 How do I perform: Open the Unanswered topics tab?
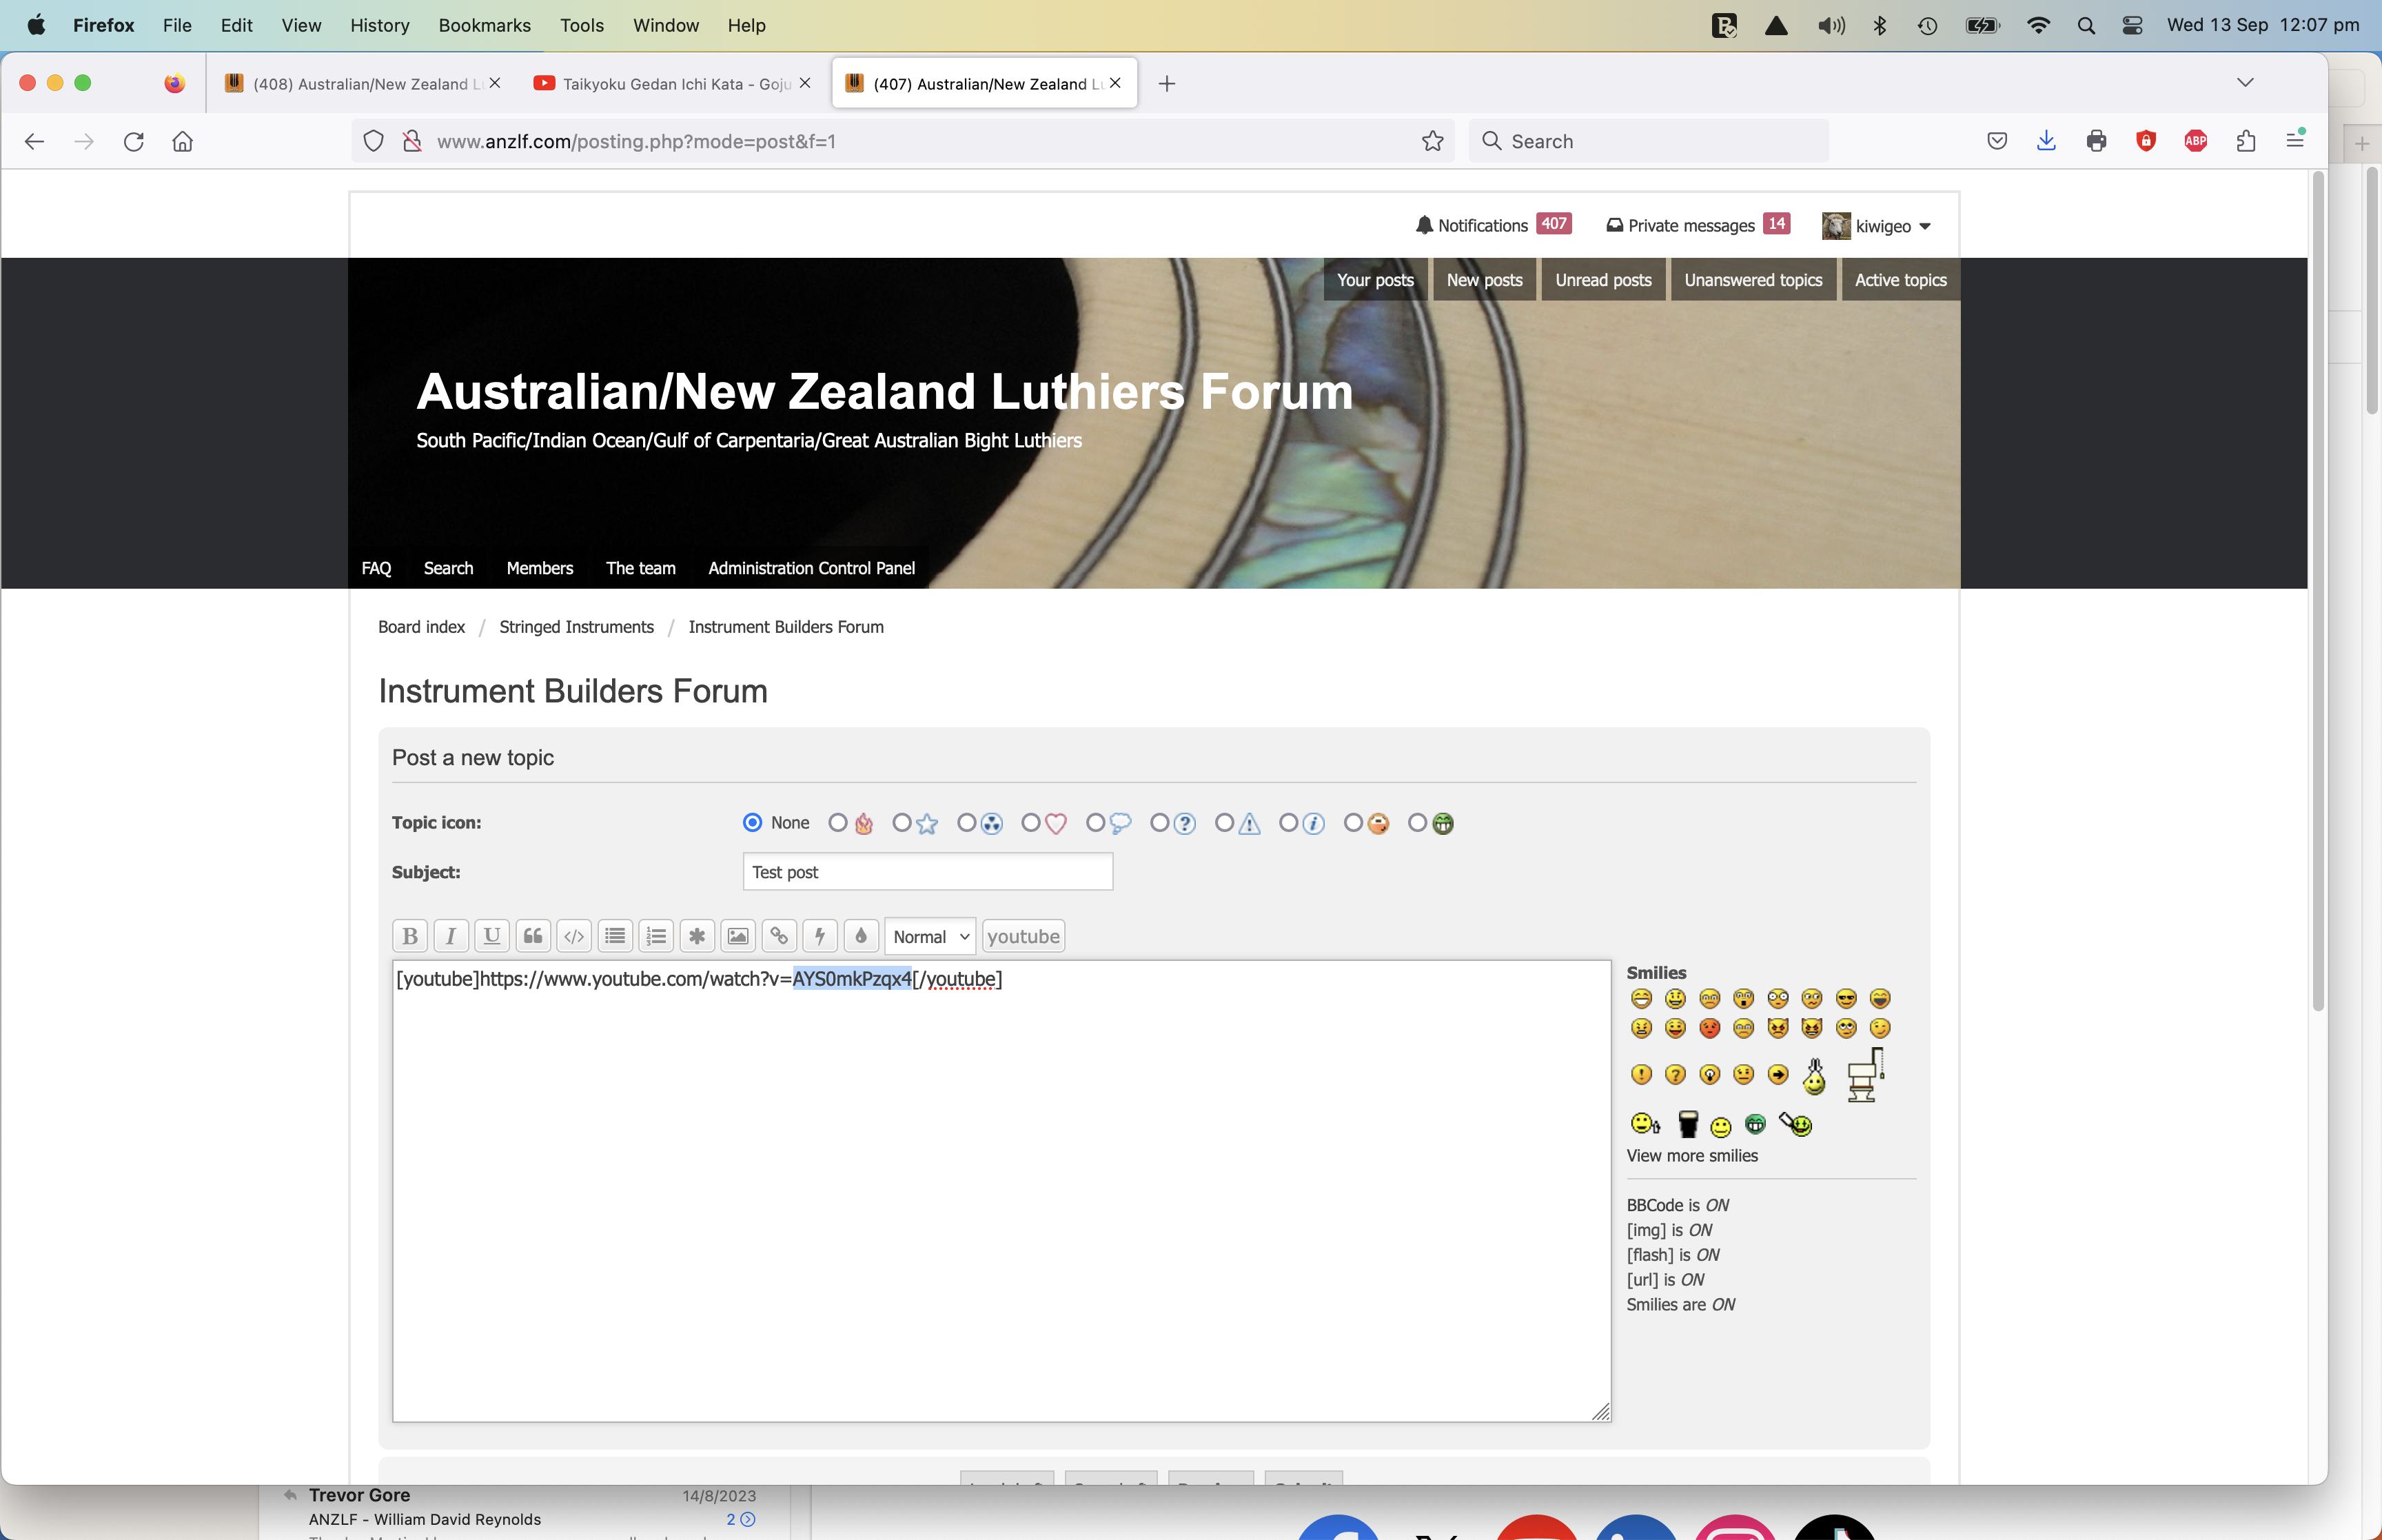click(x=1753, y=280)
